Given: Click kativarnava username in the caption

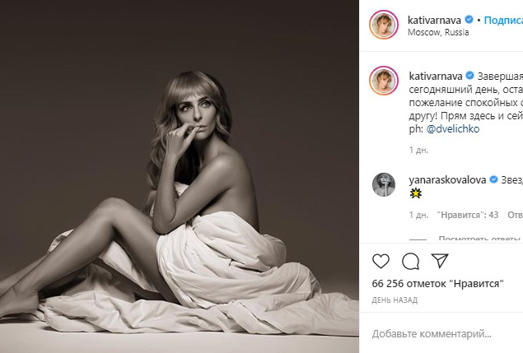Looking at the screenshot, I should pos(436,76).
